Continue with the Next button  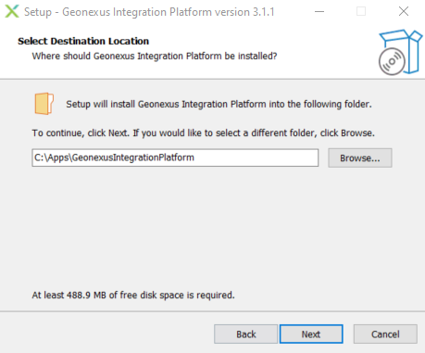click(311, 334)
